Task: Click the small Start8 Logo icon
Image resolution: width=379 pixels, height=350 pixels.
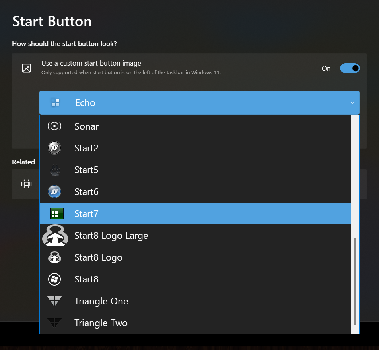Action: coord(54,257)
